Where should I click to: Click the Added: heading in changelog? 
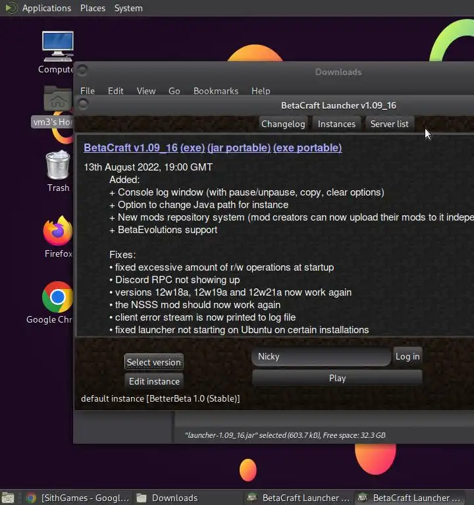pos(124,180)
